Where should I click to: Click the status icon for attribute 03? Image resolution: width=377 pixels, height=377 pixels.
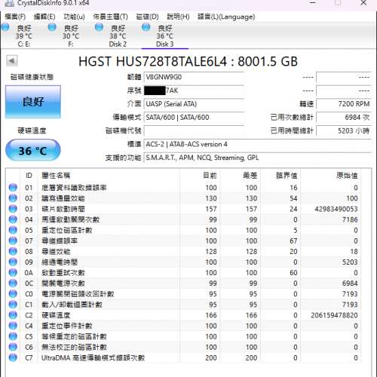pos(13,209)
